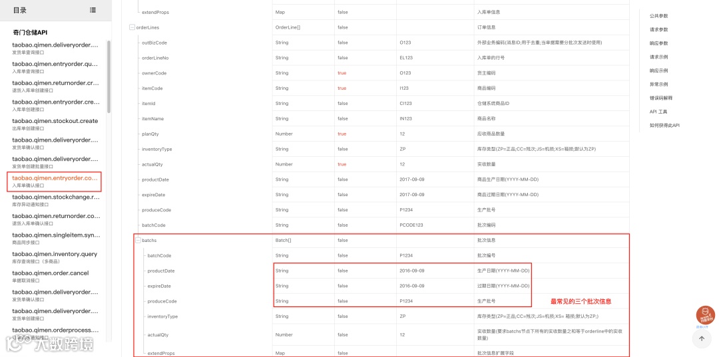719x357 pixels.
Task: Select the 批次信息扩展字段 description
Action: 495,353
